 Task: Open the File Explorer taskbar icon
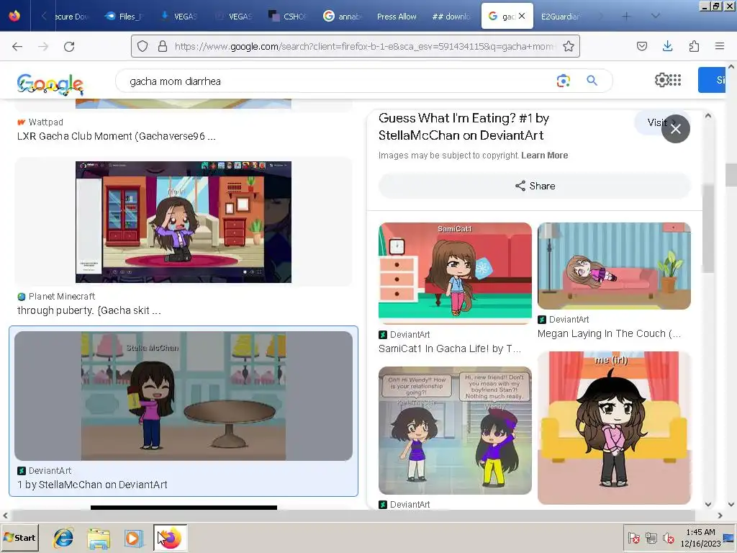99,538
